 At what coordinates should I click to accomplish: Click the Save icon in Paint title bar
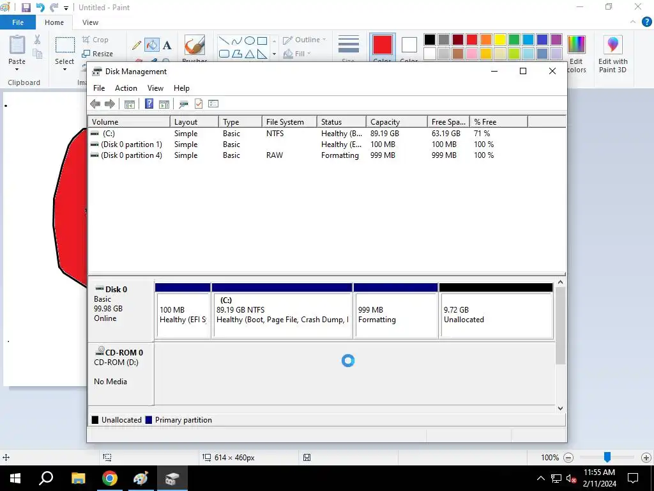click(26, 8)
